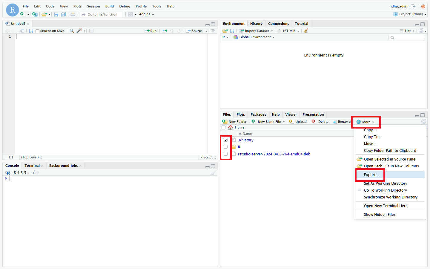The image size is (430, 269).
Task: Uncheck the .Rhistory file checkbox
Action: (226, 140)
